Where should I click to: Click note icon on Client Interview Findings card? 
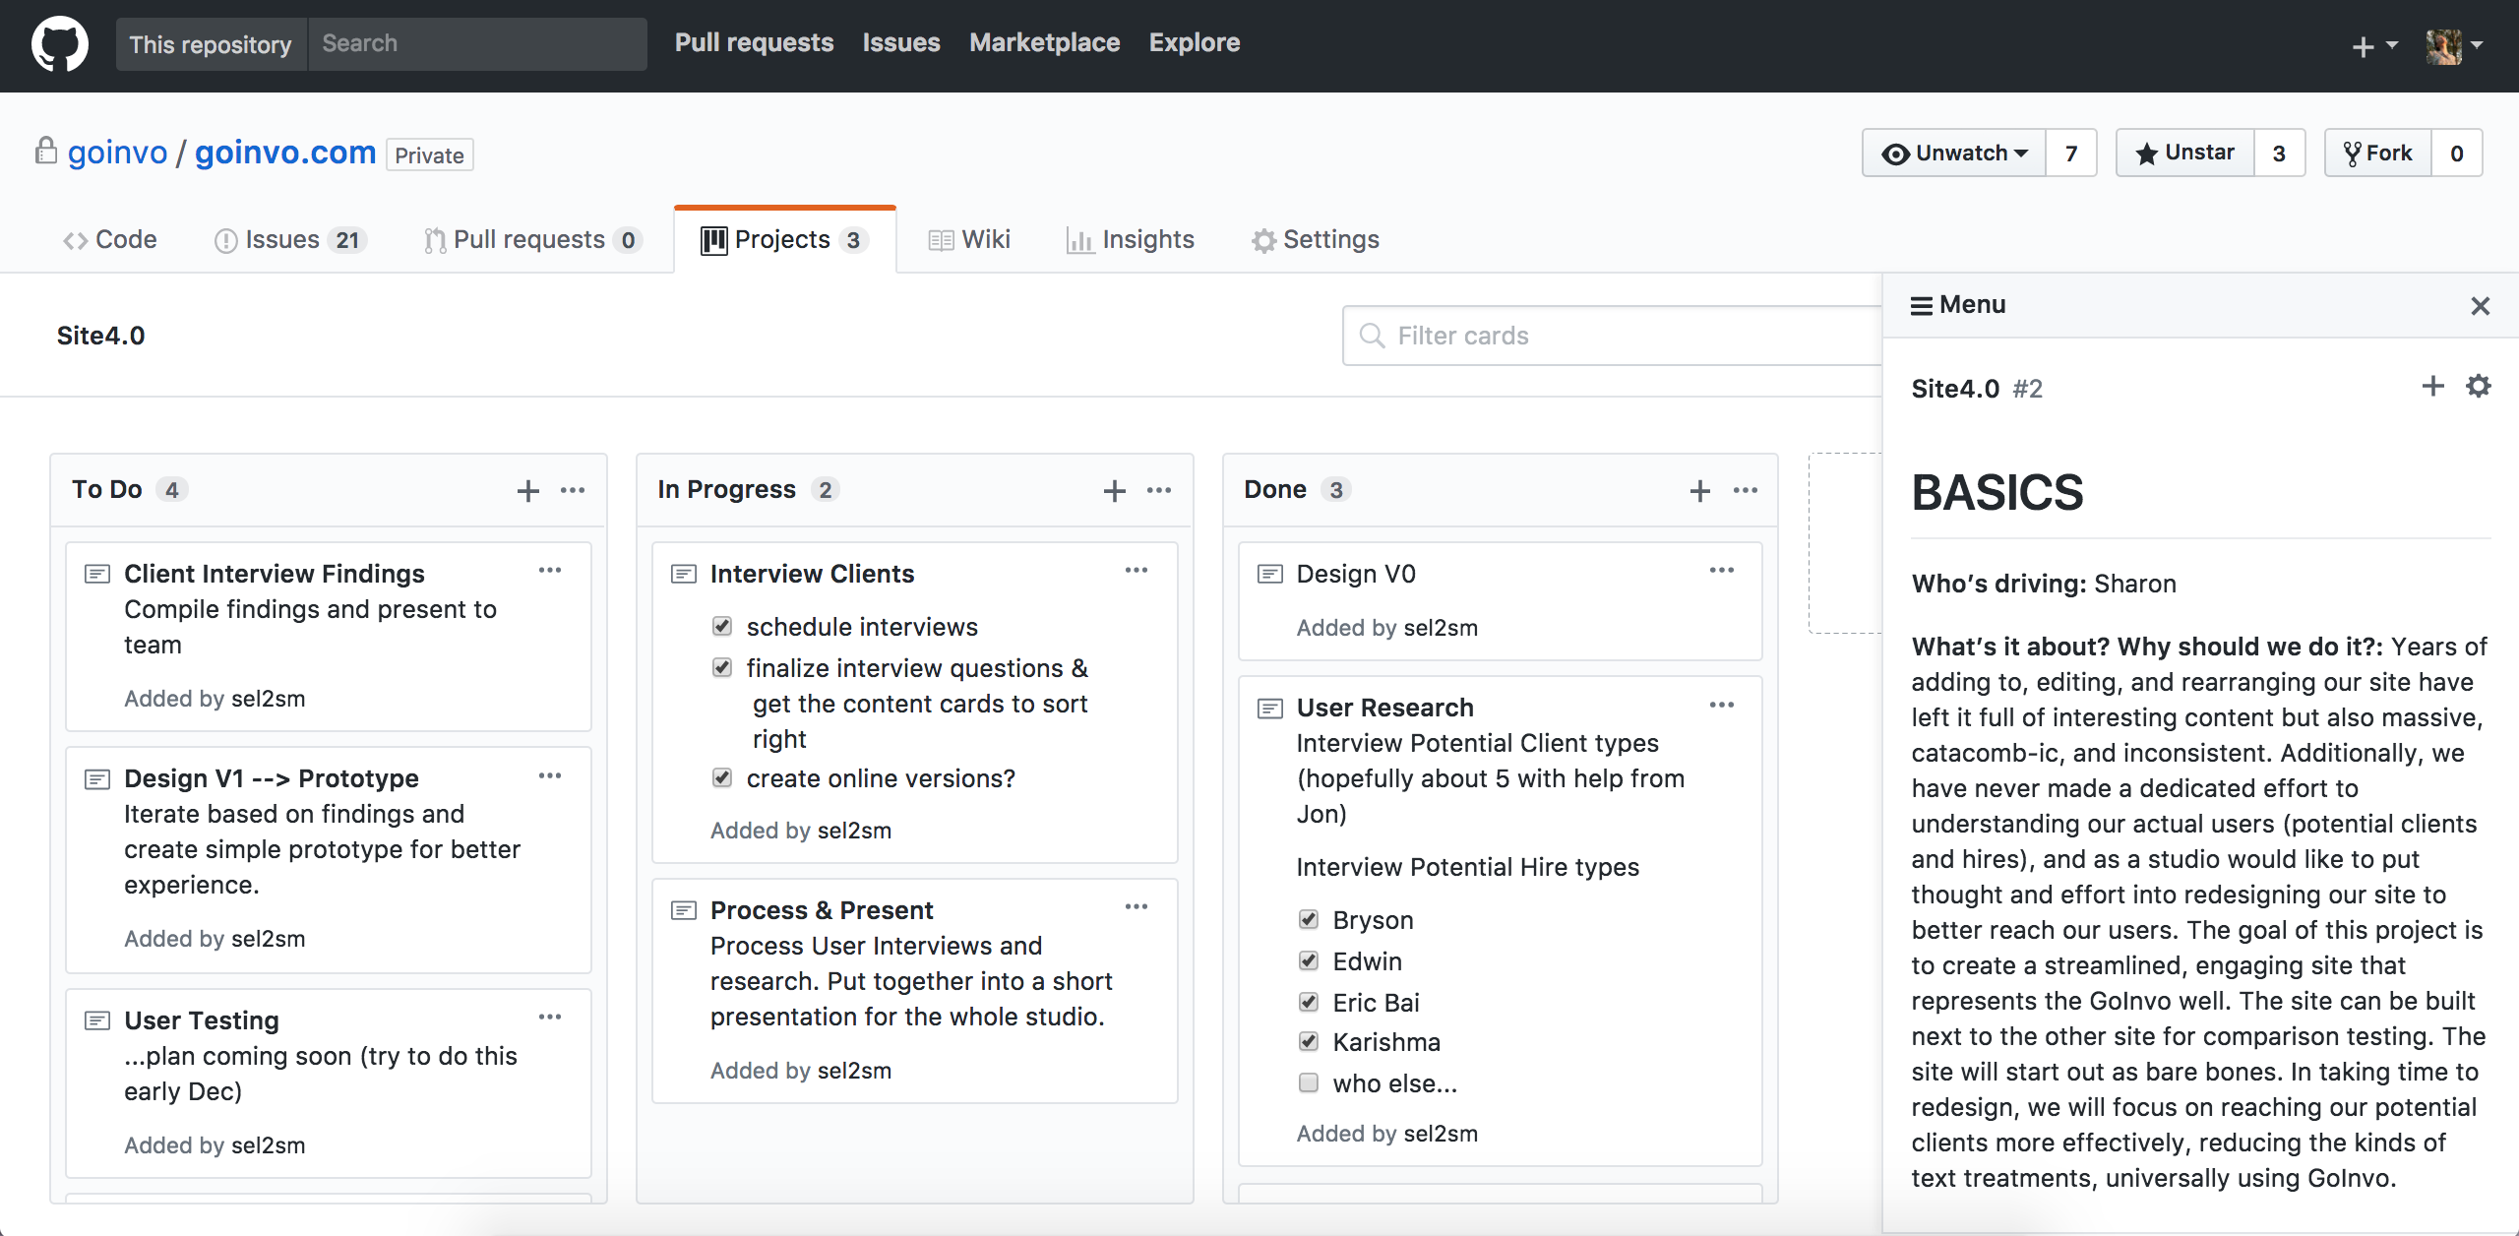[97, 574]
